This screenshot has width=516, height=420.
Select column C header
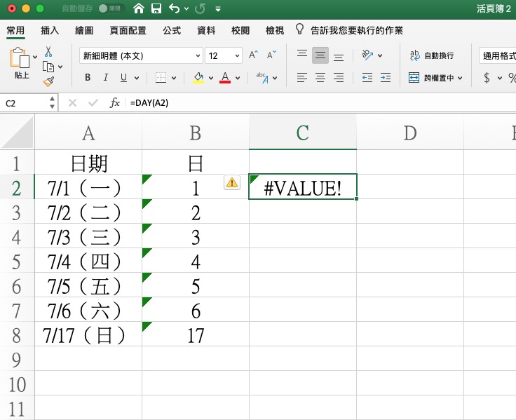(x=302, y=133)
